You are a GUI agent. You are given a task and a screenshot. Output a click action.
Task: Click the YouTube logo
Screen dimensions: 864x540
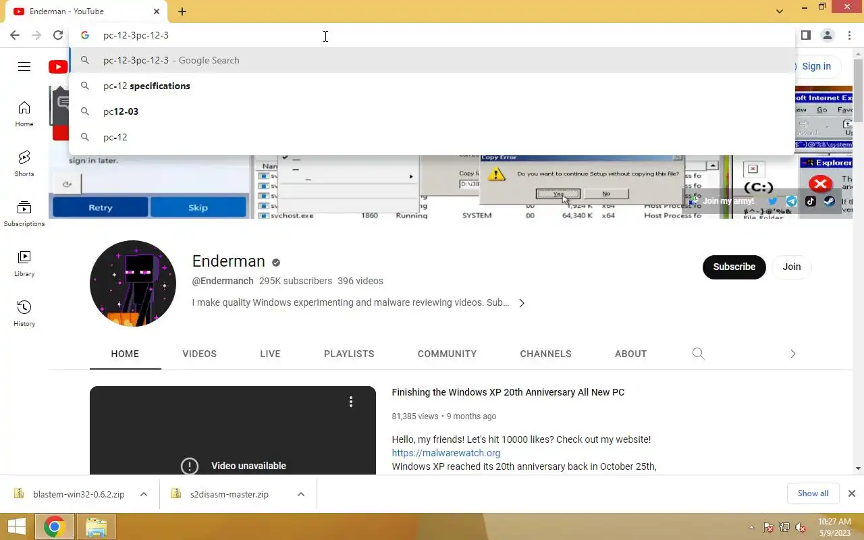tap(58, 66)
